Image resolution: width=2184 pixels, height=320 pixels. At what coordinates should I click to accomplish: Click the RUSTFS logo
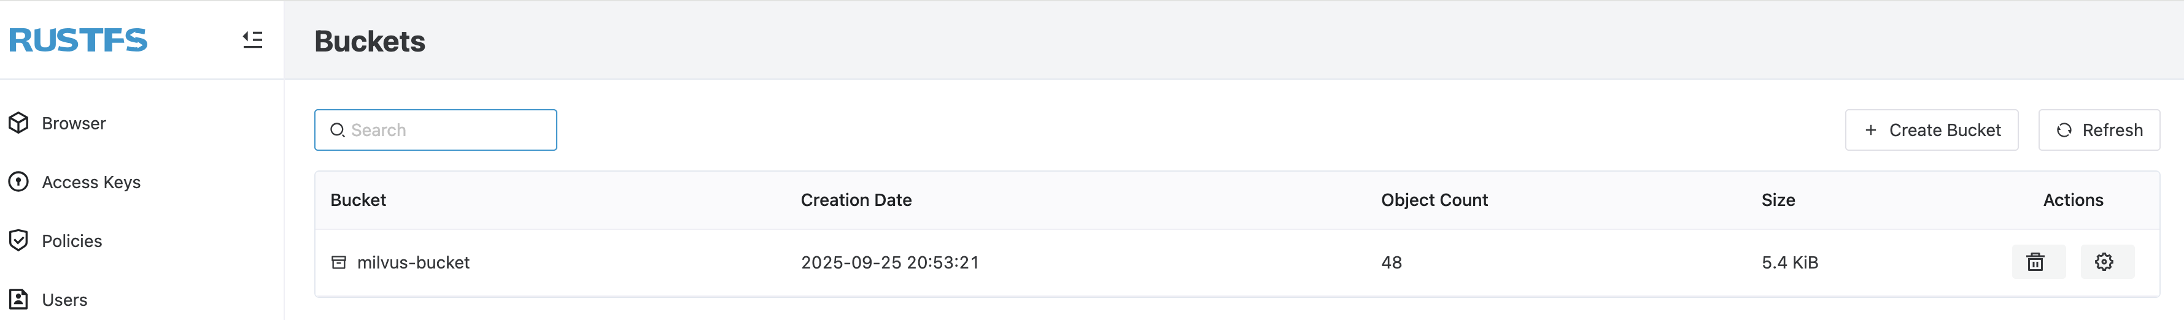point(78,40)
